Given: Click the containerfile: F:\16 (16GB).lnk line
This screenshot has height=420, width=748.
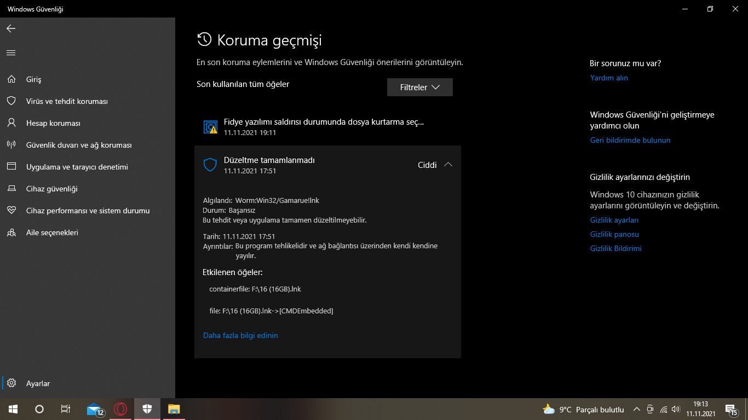Looking at the screenshot, I should [255, 289].
